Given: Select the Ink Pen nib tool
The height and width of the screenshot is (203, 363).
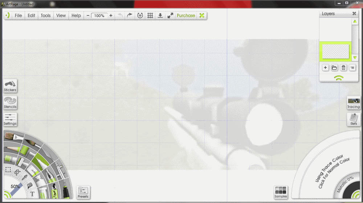Looking at the screenshot, I should click(x=51, y=176).
